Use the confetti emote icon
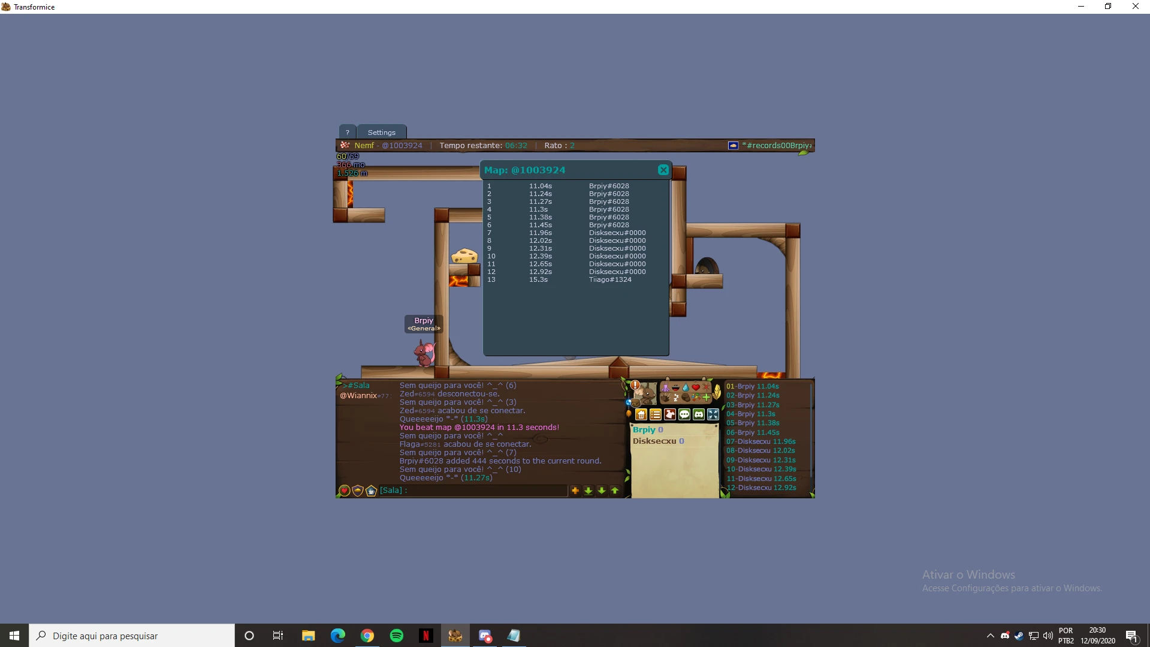Image resolution: width=1150 pixels, height=647 pixels. [x=696, y=398]
